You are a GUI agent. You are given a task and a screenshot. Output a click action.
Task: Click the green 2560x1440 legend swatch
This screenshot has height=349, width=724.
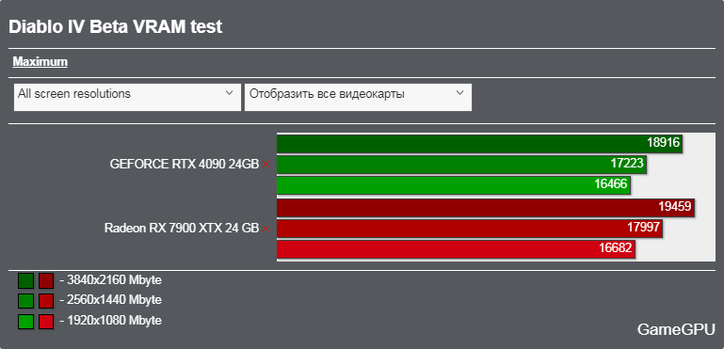(x=25, y=301)
